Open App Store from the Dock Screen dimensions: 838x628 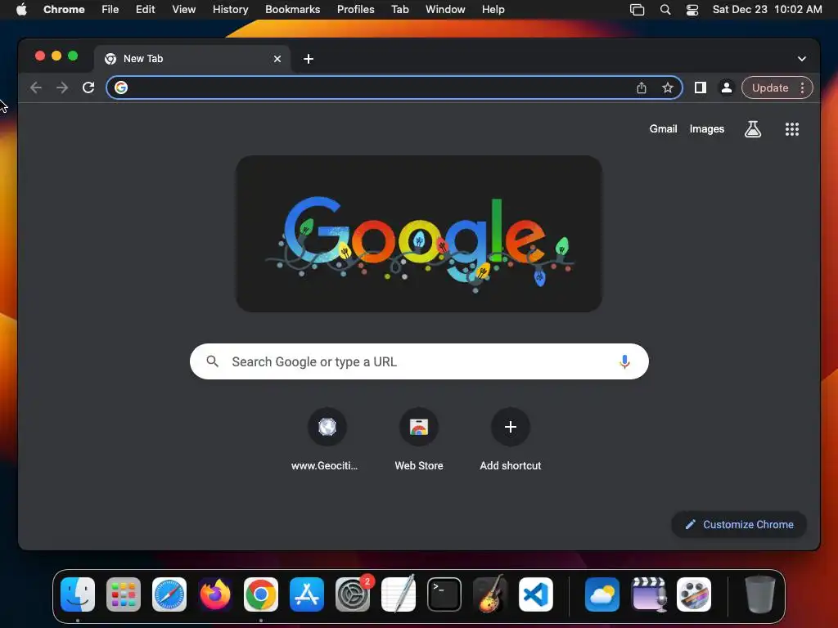pyautogui.click(x=307, y=594)
